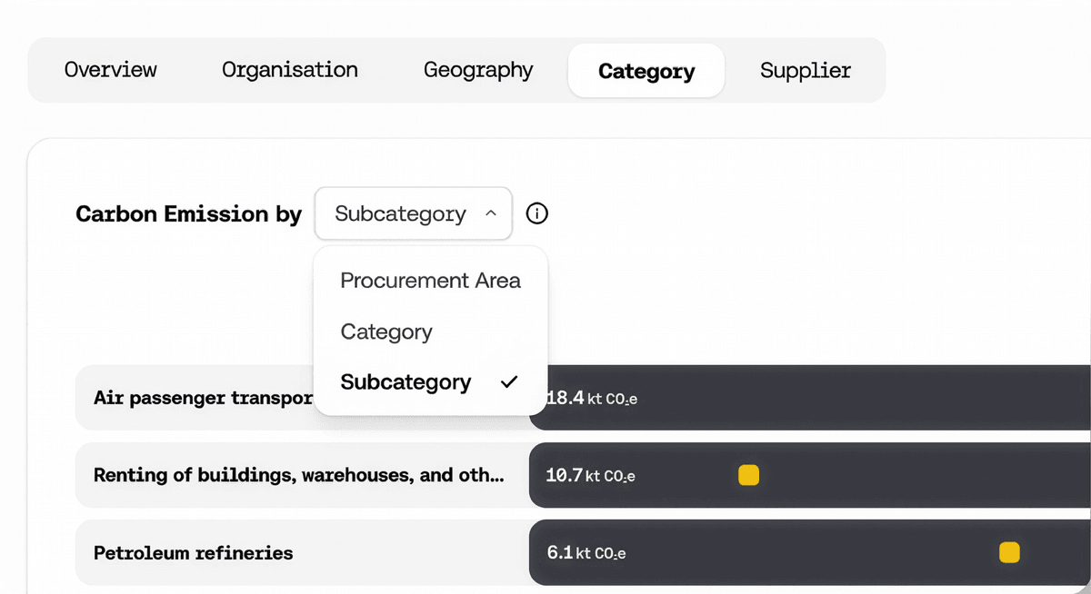Select the Renting of buildings, warehouses row
Image resolution: width=1091 pixels, height=594 pixels.
(x=301, y=475)
